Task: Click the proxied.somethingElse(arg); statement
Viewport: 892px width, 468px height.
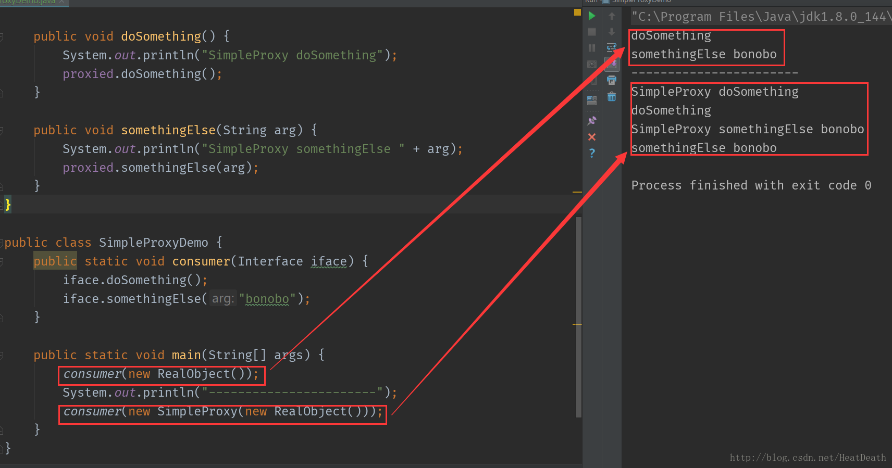Action: pyautogui.click(x=160, y=168)
